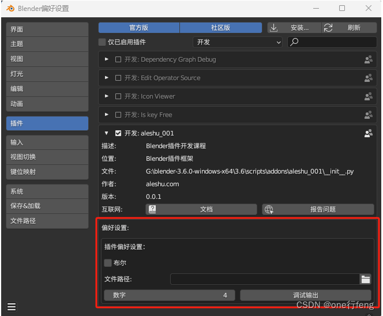Open the 文件路径 section in the sidebar

[47, 221]
